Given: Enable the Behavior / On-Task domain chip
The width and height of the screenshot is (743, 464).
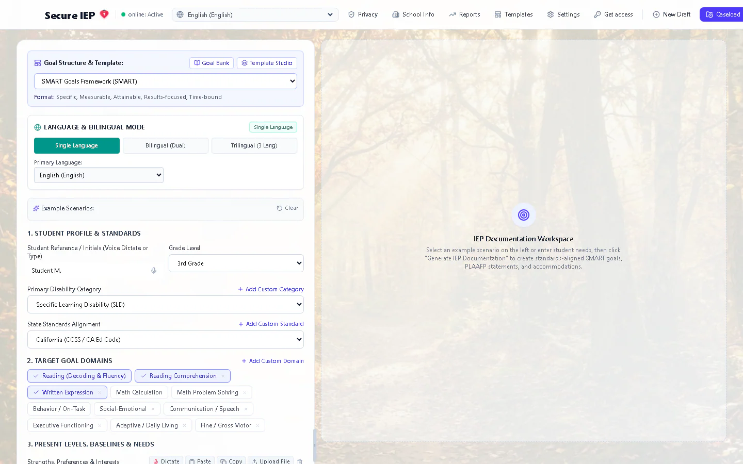Looking at the screenshot, I should (x=59, y=409).
